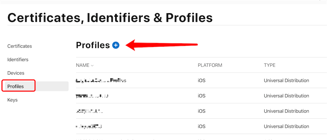The width and height of the screenshot is (327, 140).
Task: Click iOS platform cell in the fourth row
Action: [201, 126]
